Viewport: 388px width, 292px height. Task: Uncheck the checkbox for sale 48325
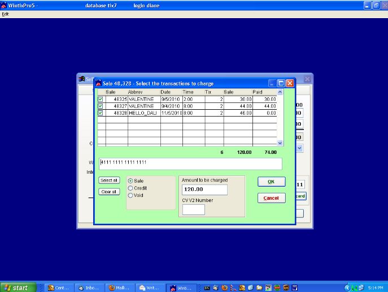click(101, 99)
